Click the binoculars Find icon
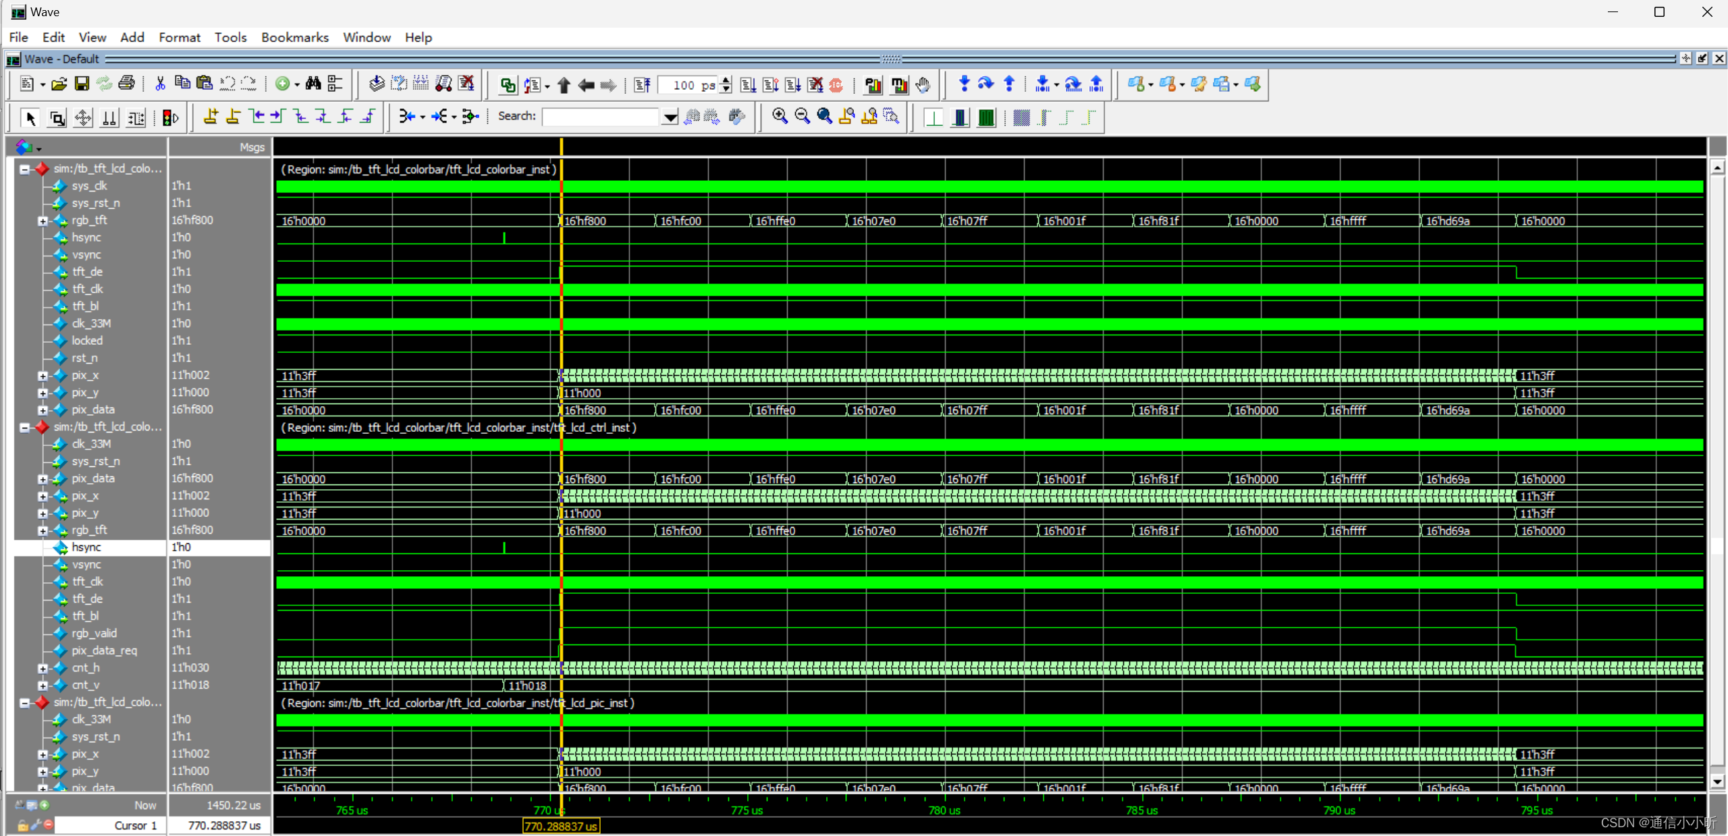 pyautogui.click(x=313, y=84)
